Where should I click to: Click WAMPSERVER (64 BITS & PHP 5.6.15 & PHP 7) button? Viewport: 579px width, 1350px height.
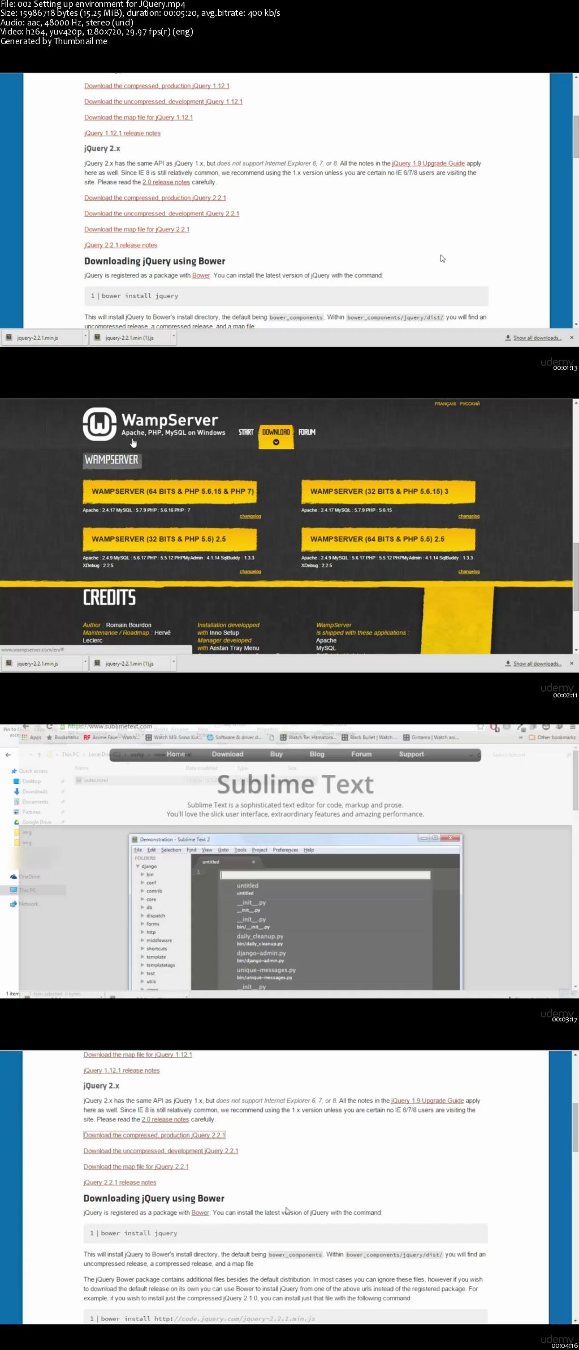coord(170,491)
